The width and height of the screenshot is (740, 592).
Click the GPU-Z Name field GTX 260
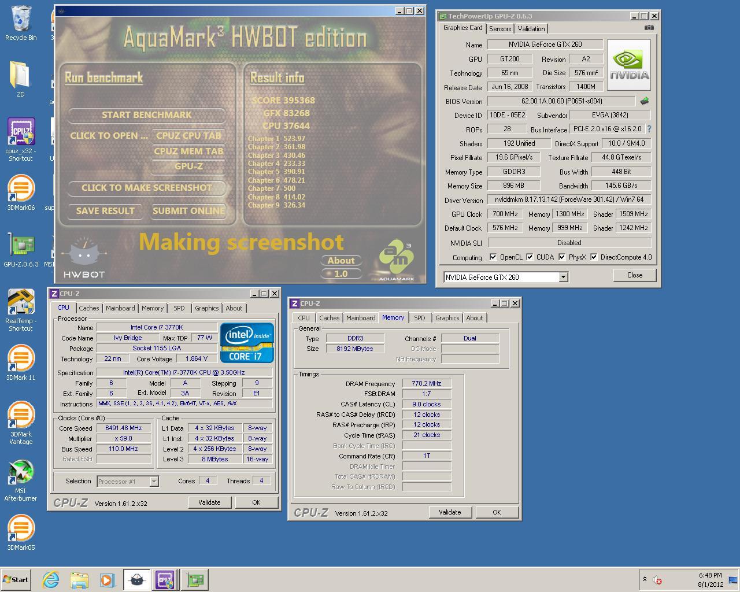[x=545, y=45]
